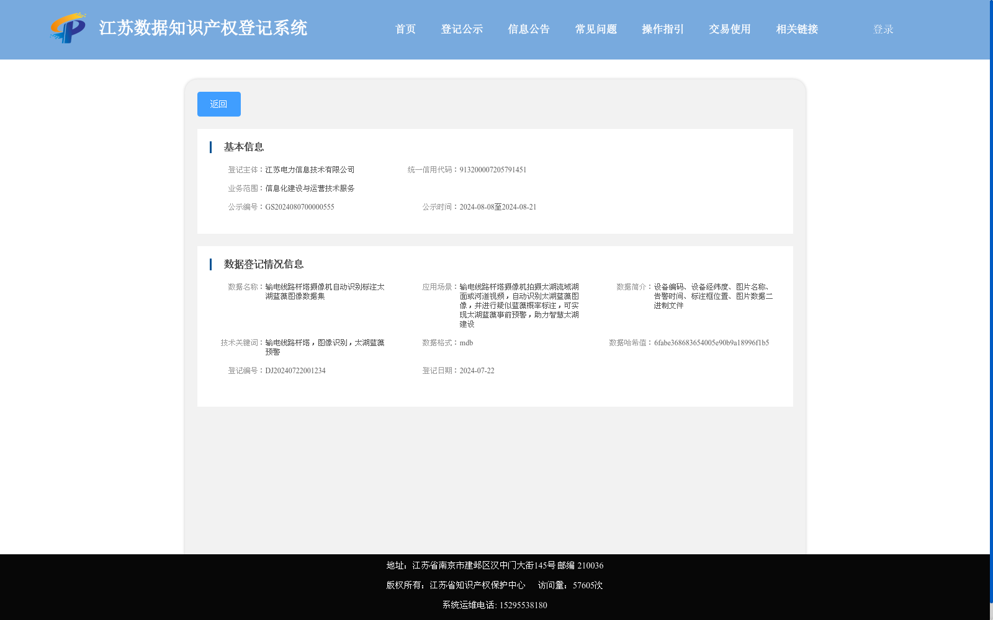Click the blue 返回 back button
This screenshot has width=993, height=620.
pos(219,104)
